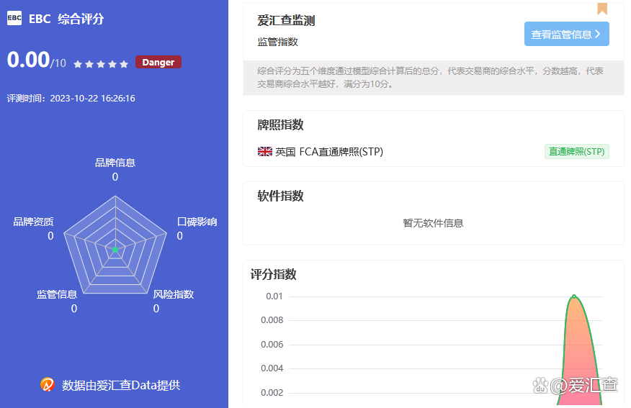Viewport: 631px width, 408px height.
Task: Click the orange bookmark ribbon icon
Action: (602, 9)
